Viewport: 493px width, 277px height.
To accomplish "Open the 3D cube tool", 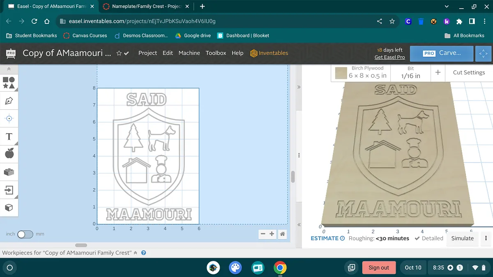I will click(x=9, y=208).
